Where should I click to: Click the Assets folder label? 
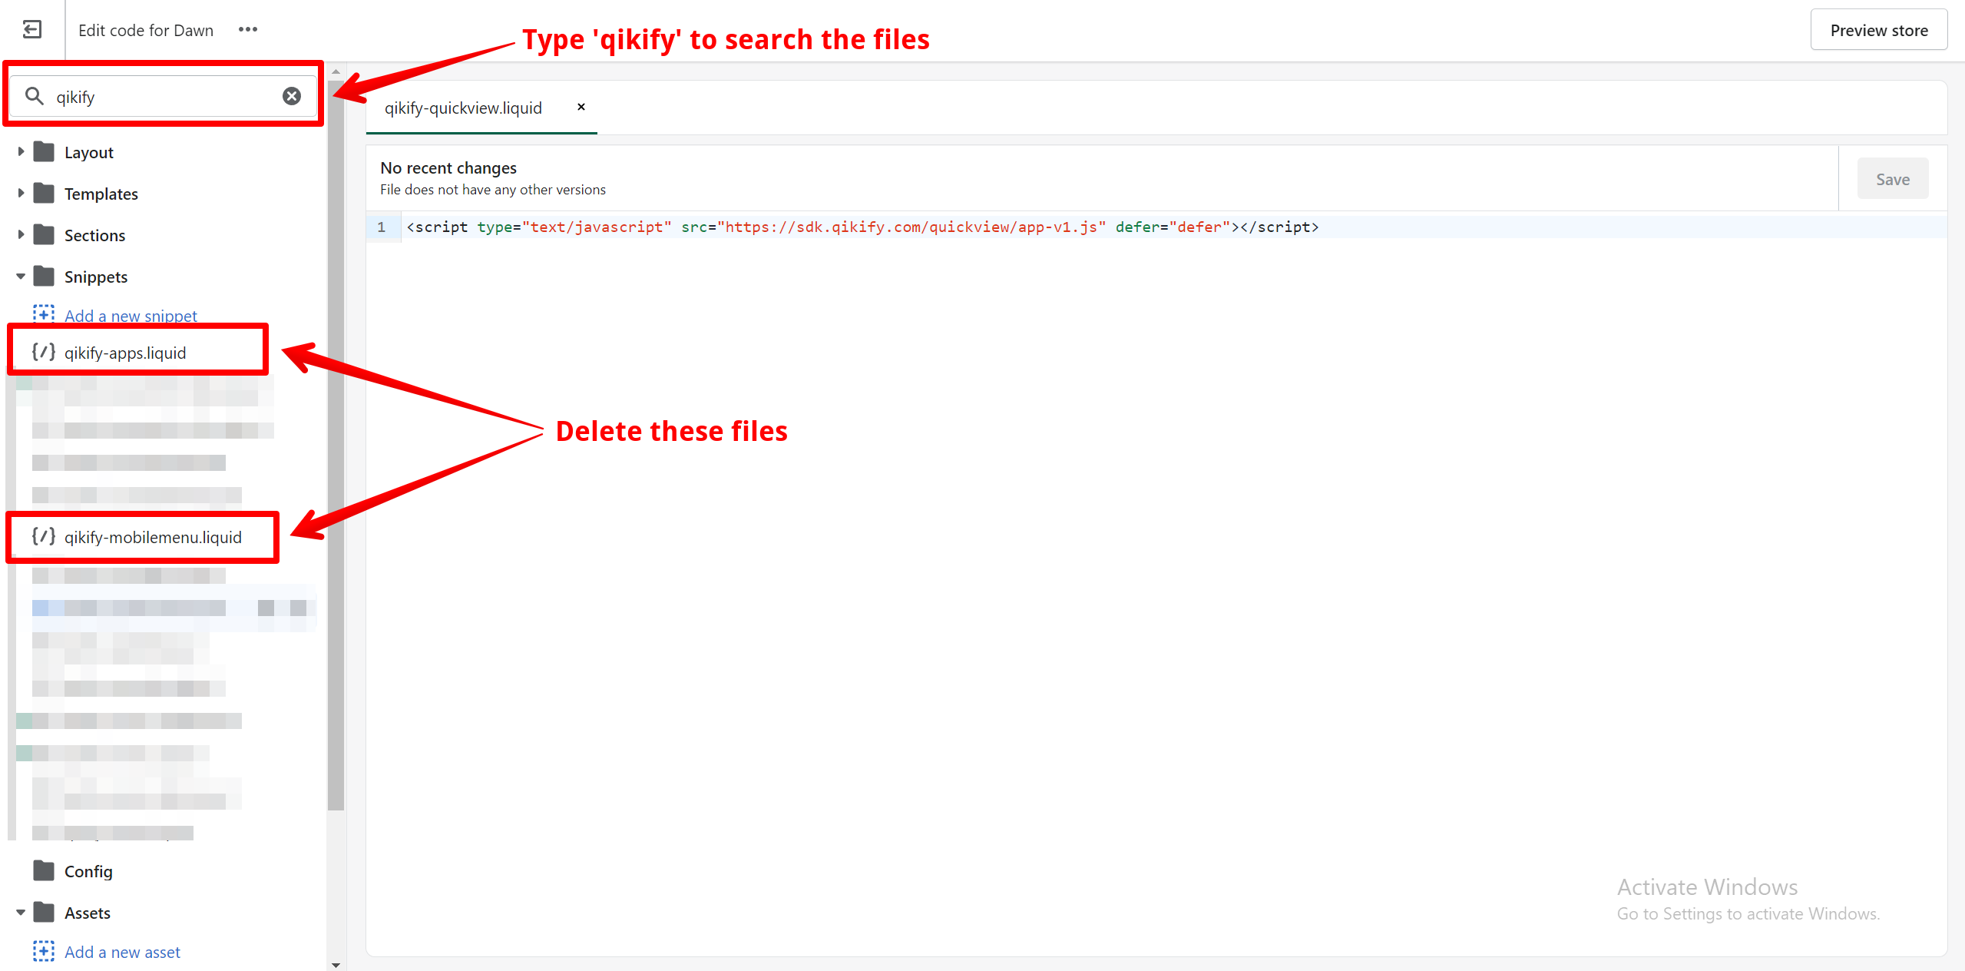pos(88,913)
